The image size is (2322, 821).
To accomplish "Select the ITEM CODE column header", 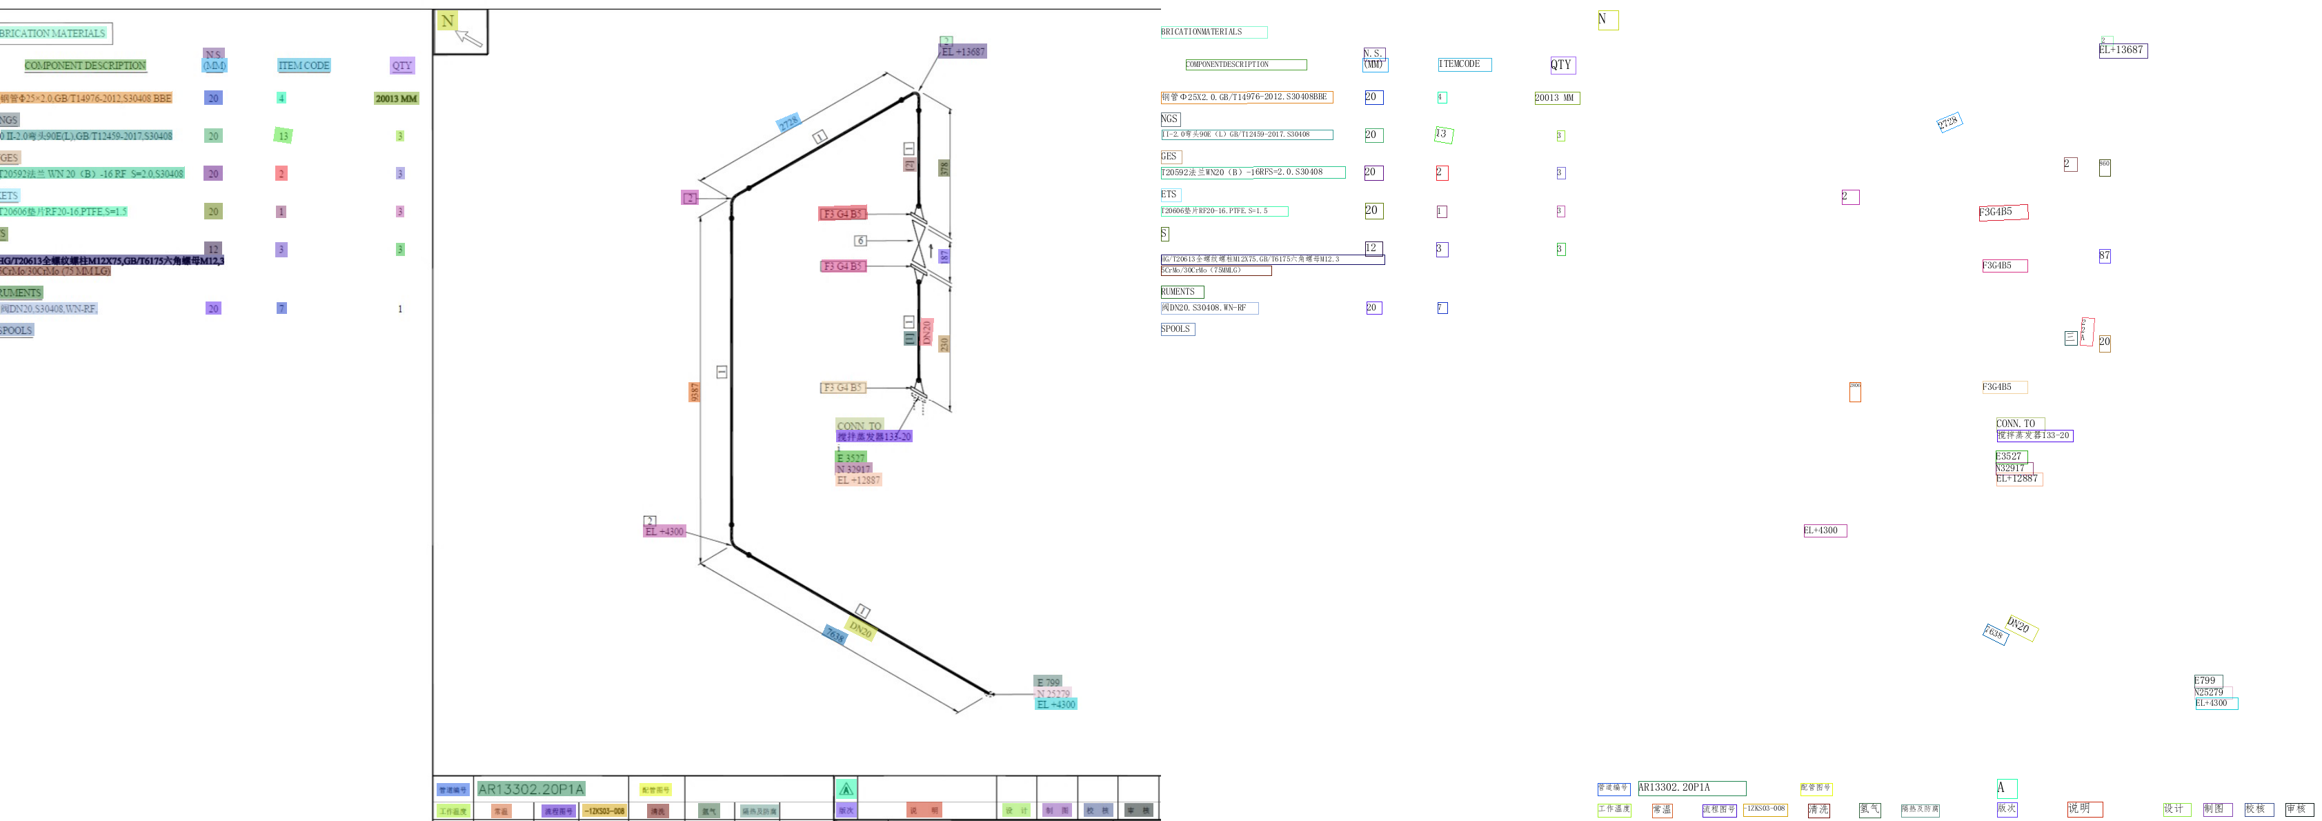I will 304,66.
